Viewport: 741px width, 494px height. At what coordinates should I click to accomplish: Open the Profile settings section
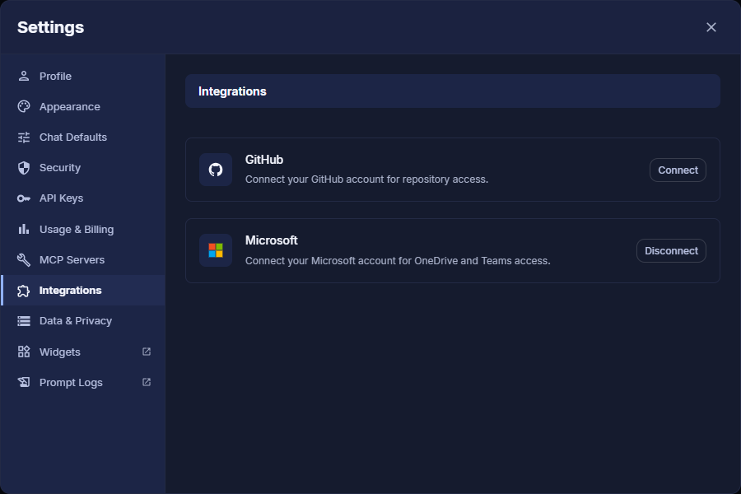click(83, 76)
